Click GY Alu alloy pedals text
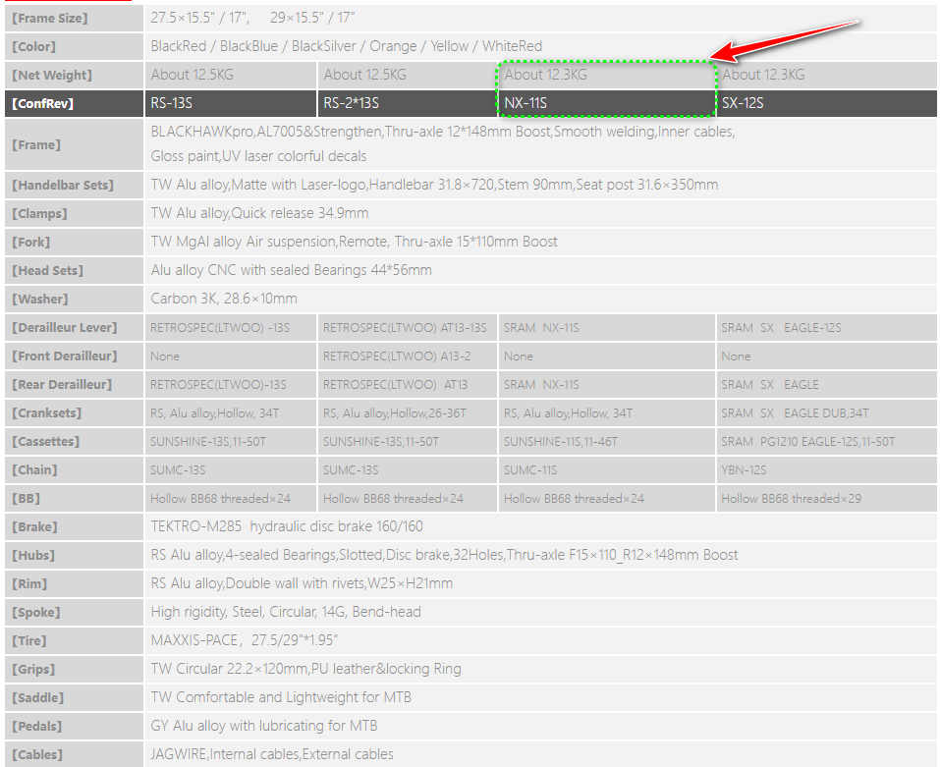Viewport: 940px width, 767px height. (x=264, y=726)
